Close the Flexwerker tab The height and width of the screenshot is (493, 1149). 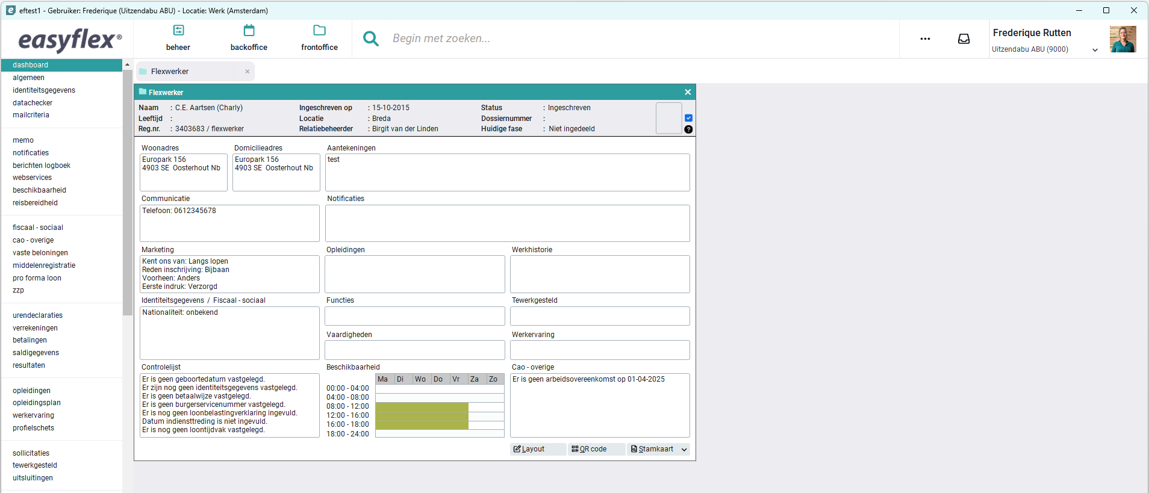(247, 72)
